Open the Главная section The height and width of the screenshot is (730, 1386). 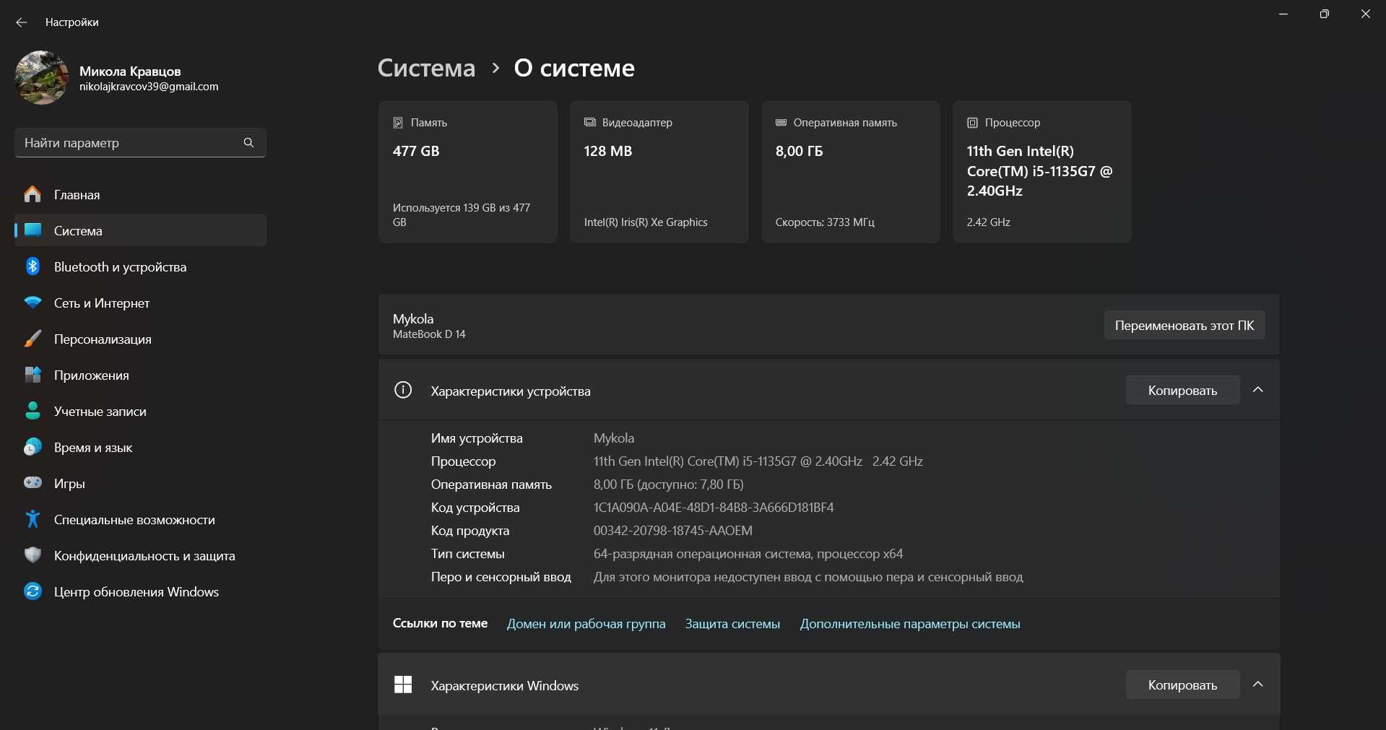point(140,194)
